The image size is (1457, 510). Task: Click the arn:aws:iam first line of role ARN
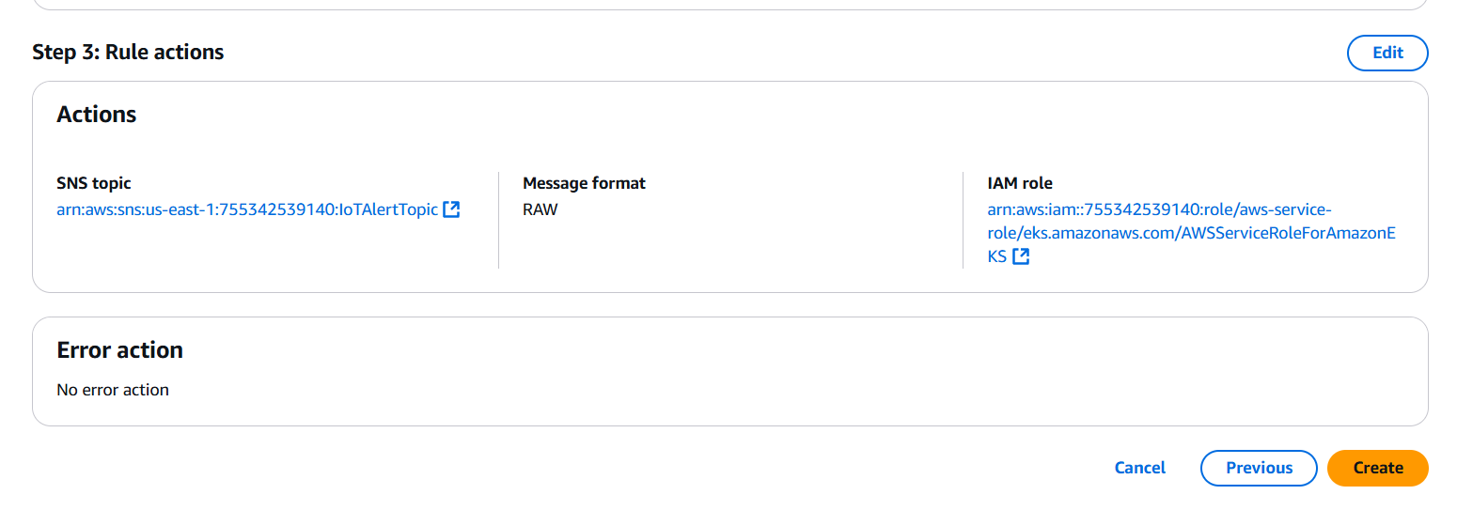pos(1159,209)
